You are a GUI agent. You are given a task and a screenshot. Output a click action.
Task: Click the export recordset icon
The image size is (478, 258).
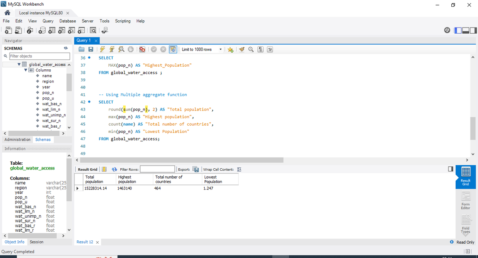[196, 169]
